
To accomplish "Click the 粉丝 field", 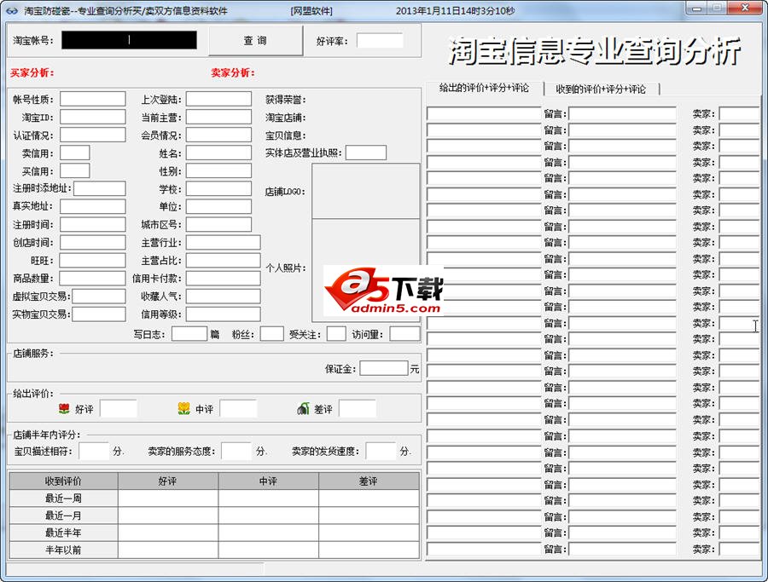I will point(272,334).
